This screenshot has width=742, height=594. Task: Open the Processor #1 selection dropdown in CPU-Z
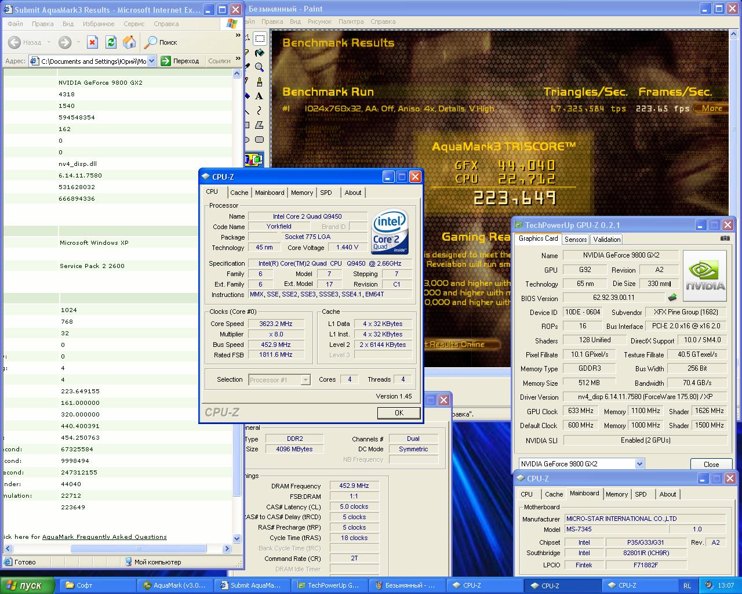pos(305,380)
